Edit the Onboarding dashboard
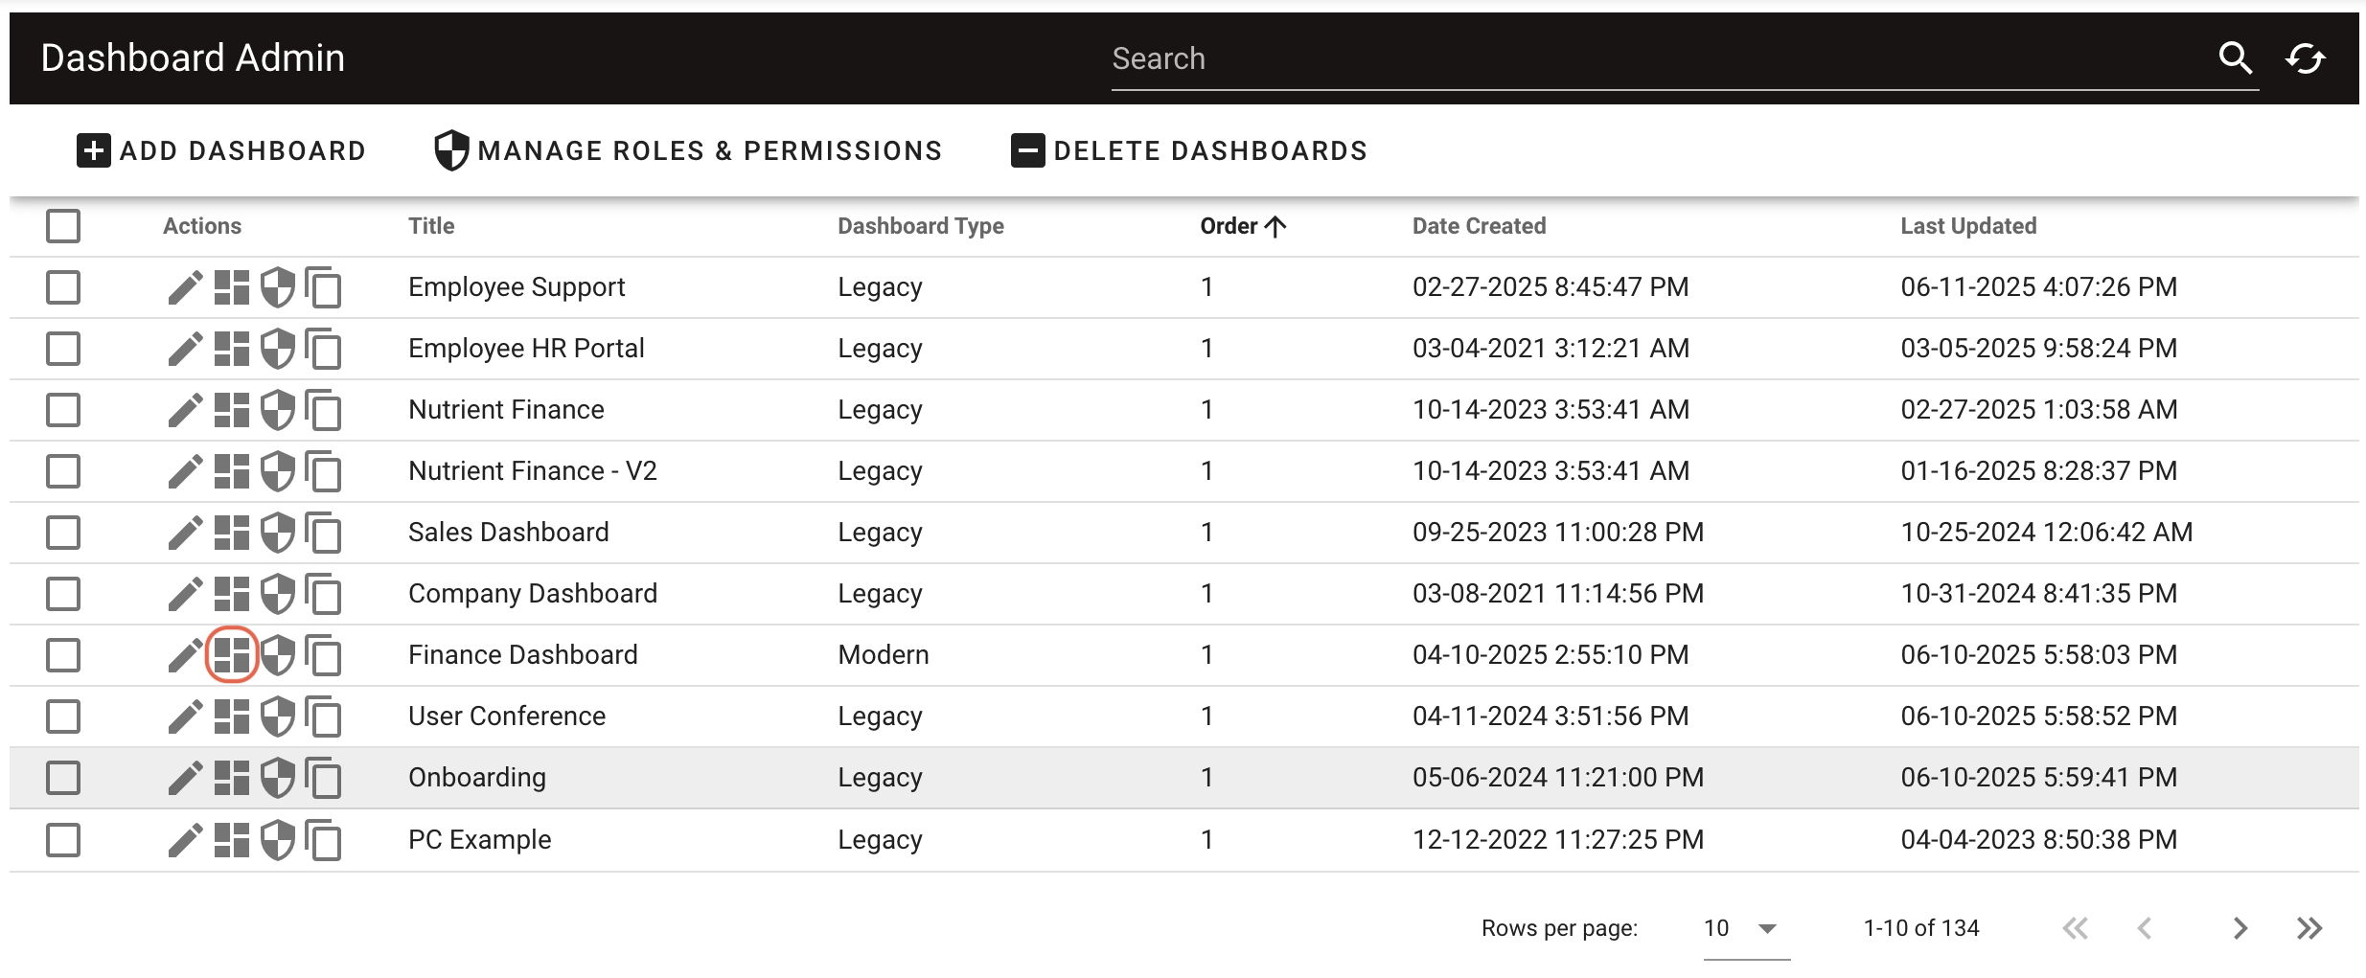 (x=185, y=778)
